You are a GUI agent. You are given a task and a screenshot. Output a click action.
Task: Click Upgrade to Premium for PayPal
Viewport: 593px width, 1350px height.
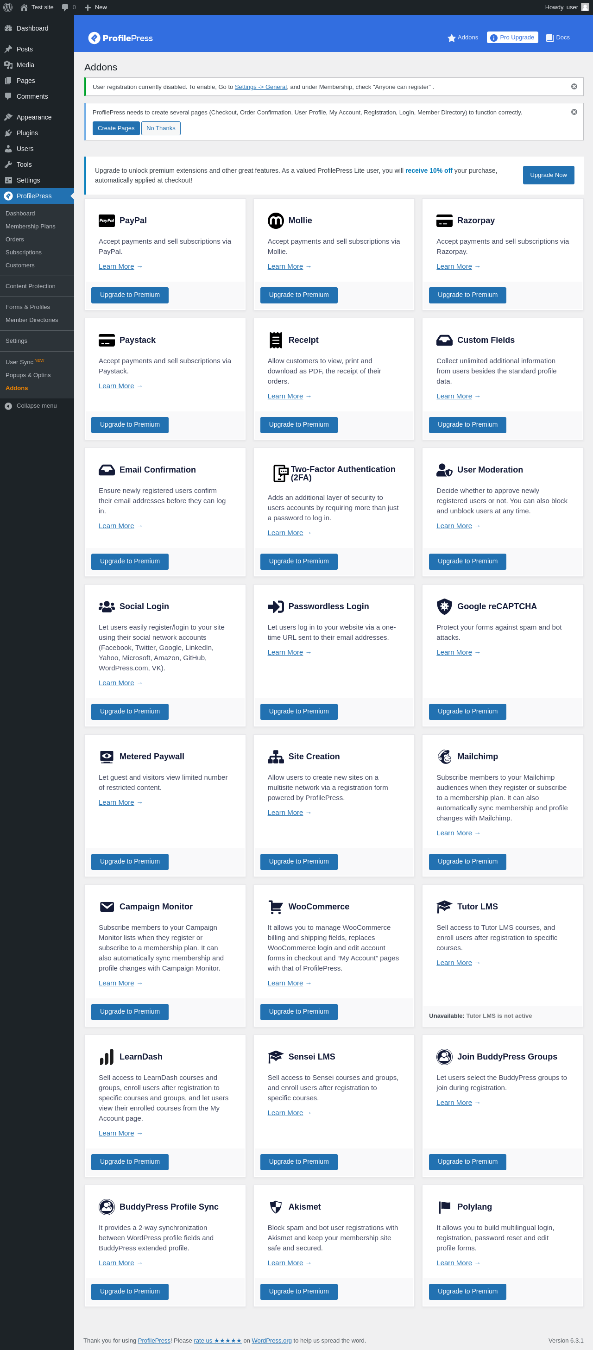[x=130, y=295]
